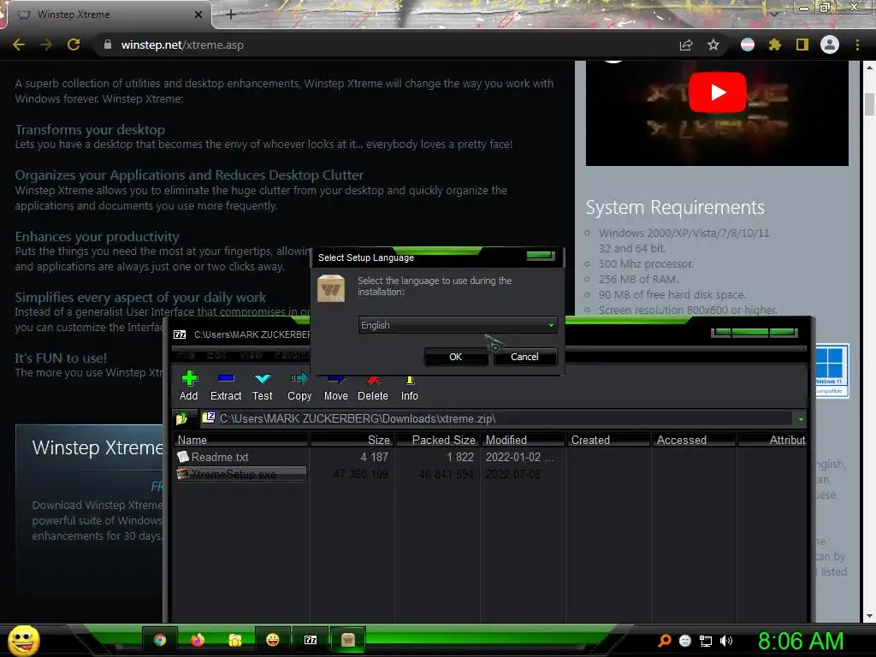Click the striped extension icon in Chrome toolbar

(748, 44)
